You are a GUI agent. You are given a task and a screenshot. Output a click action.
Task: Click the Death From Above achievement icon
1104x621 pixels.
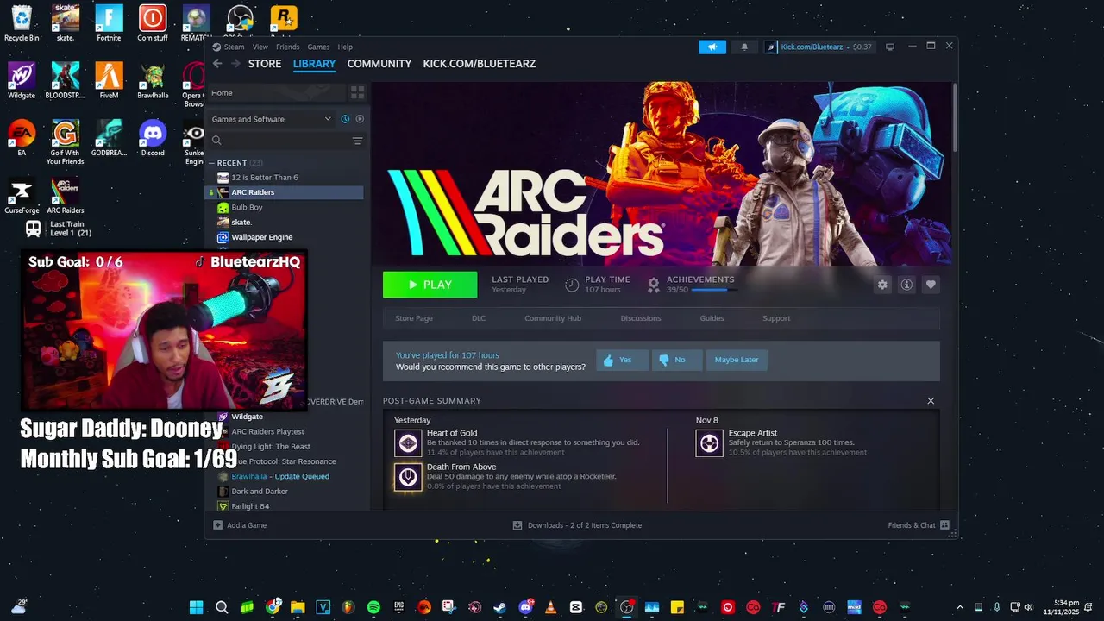coord(408,477)
